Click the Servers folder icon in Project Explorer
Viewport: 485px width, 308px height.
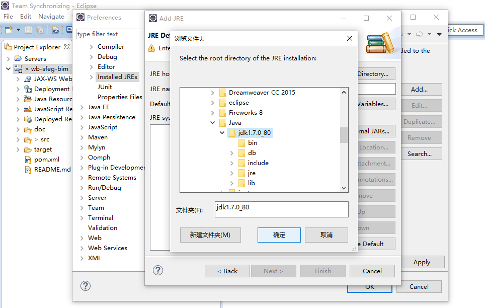tap(18, 58)
